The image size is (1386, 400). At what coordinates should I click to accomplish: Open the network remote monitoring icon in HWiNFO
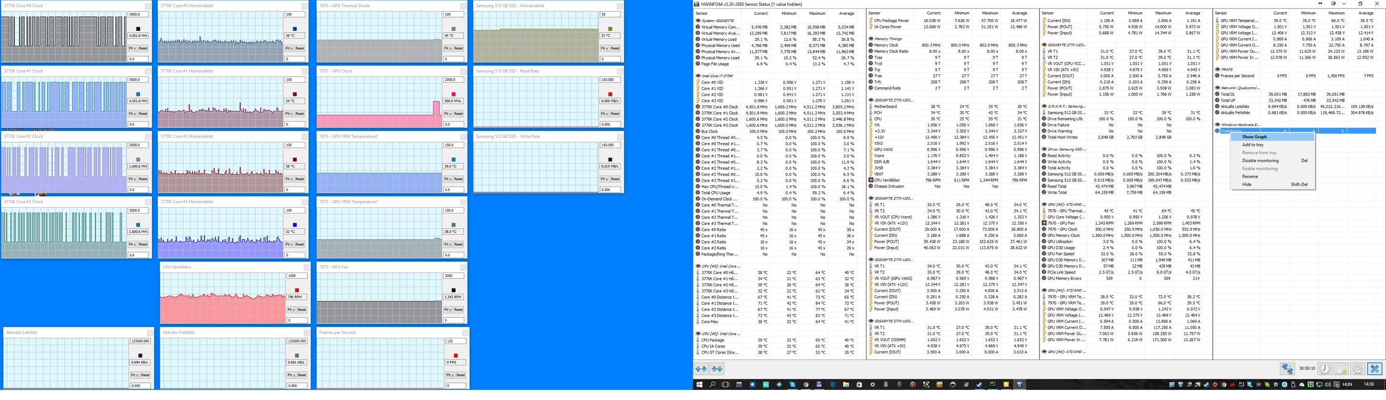click(x=1287, y=369)
